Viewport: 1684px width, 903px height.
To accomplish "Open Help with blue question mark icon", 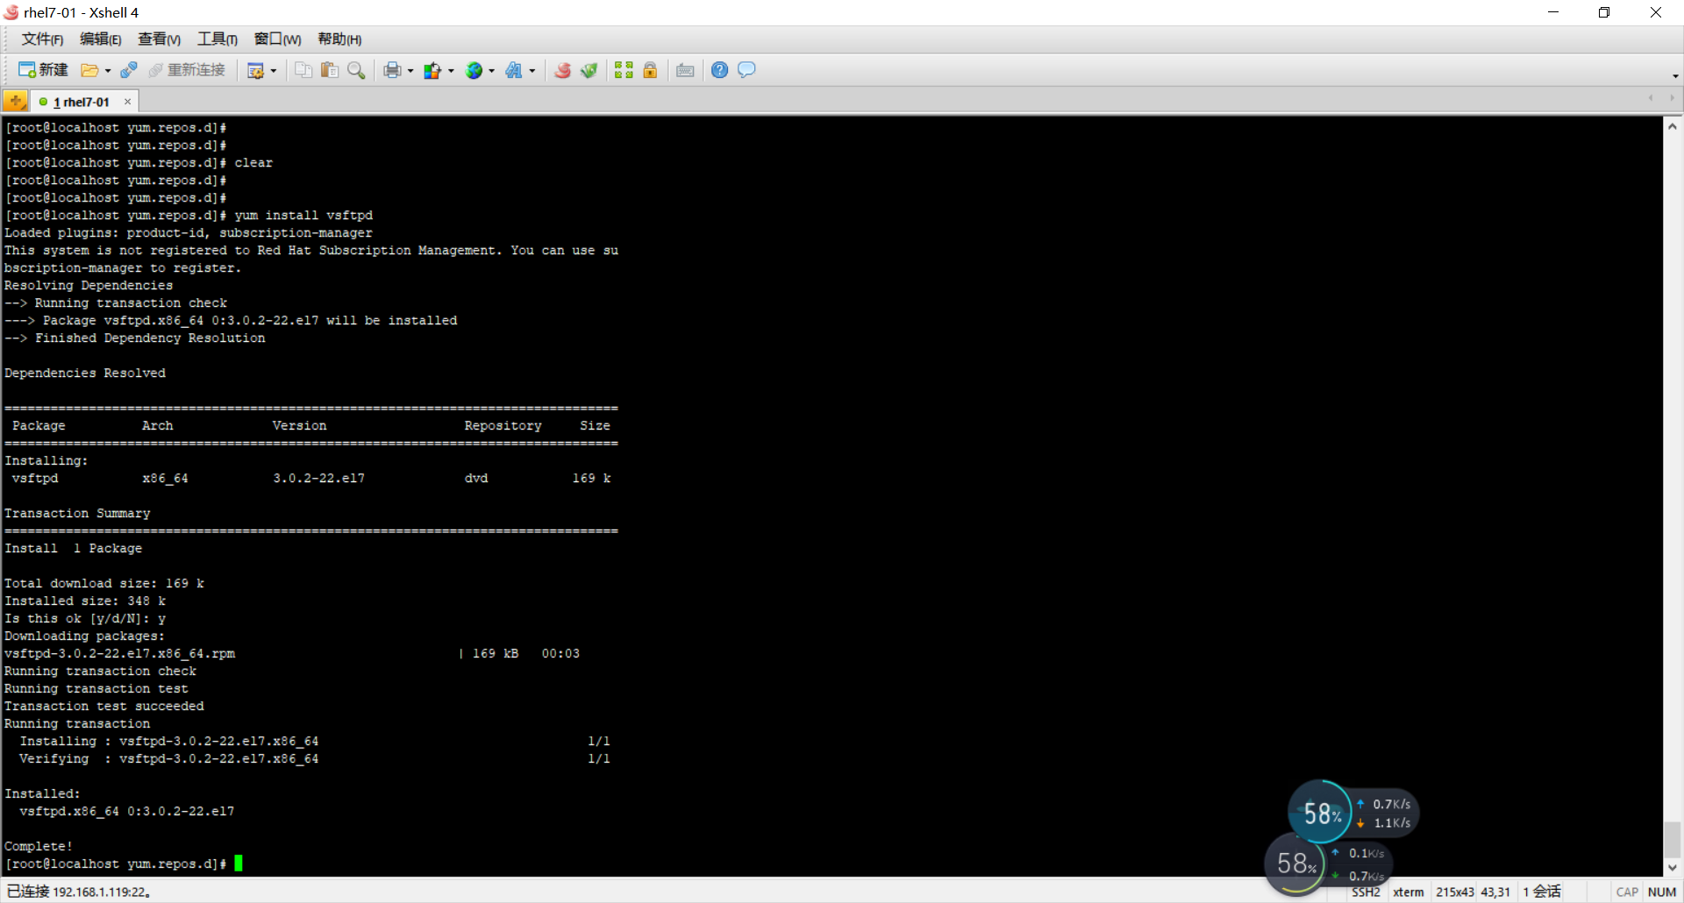I will (x=719, y=70).
